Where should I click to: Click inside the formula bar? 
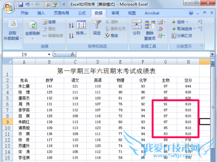click(x=143, y=55)
